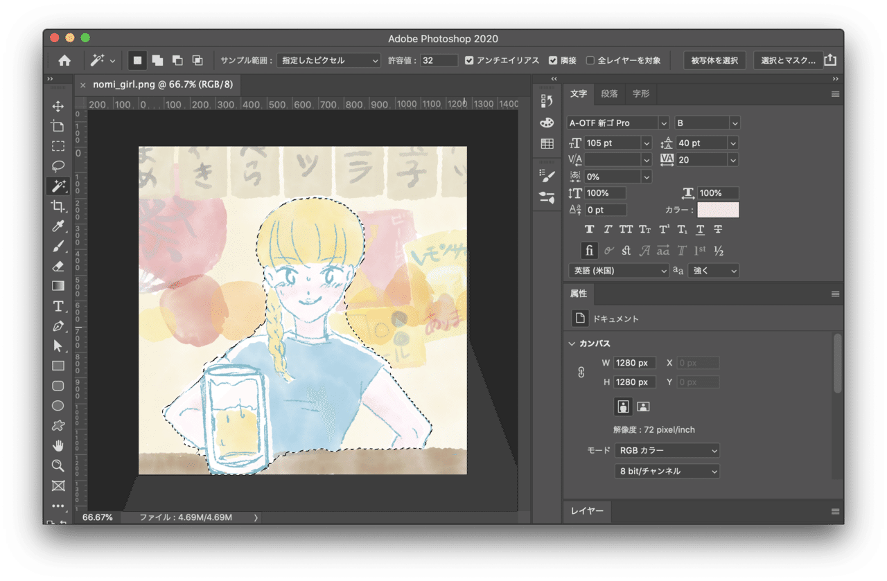Image resolution: width=887 pixels, height=581 pixels.
Task: Set Intersect with Selection mode
Action: [197, 60]
